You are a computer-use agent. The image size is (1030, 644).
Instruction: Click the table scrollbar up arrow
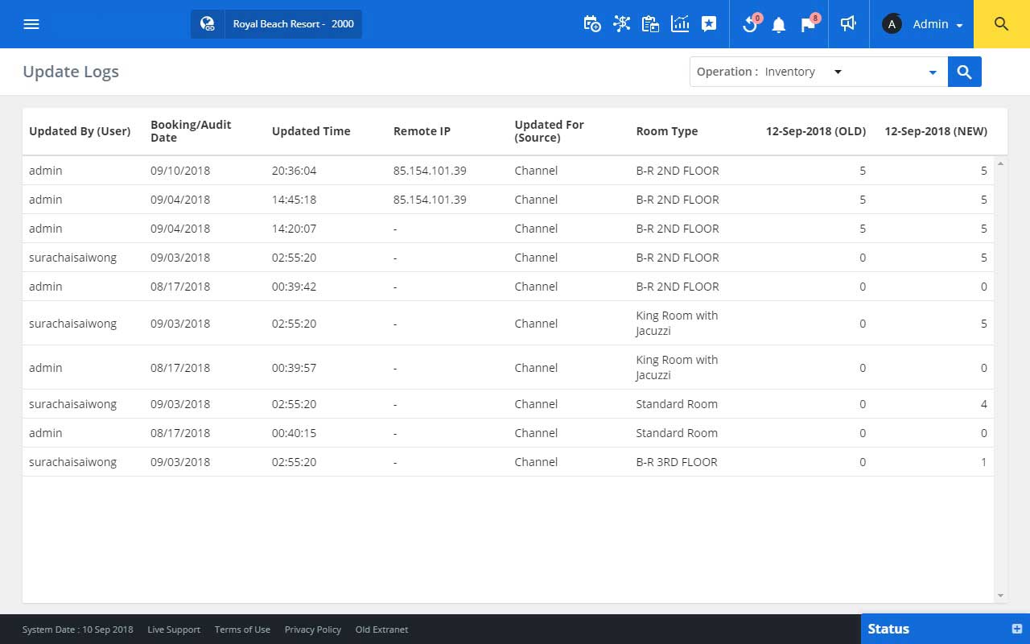click(x=1001, y=163)
